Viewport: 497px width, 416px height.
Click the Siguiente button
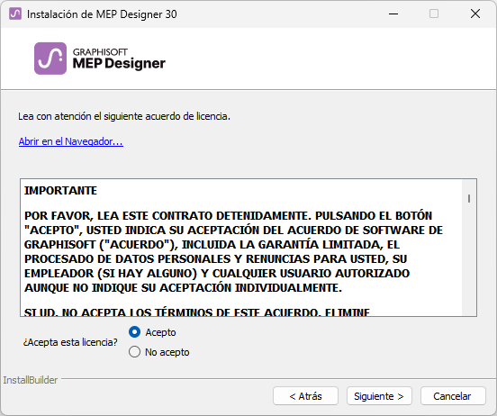[379, 396]
